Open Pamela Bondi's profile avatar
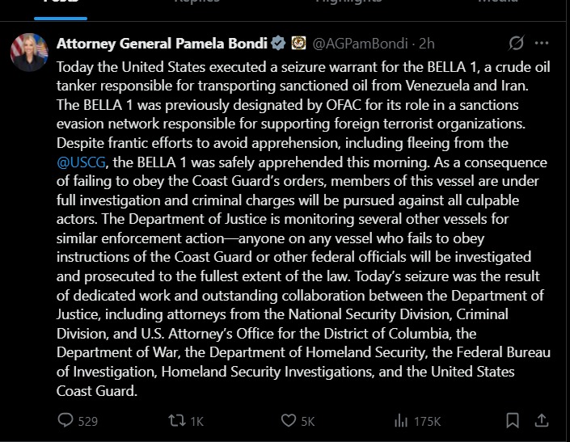The width and height of the screenshot is (570, 442). click(30, 53)
